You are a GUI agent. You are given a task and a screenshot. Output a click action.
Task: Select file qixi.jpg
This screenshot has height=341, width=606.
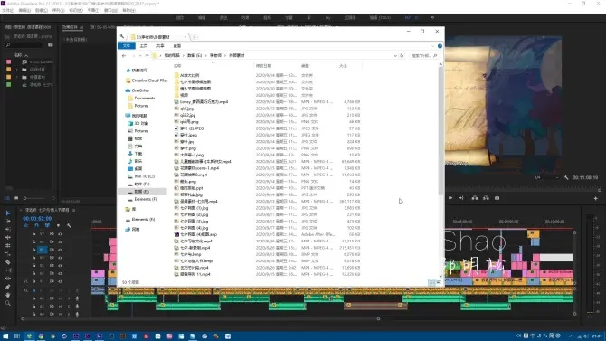pos(186,109)
